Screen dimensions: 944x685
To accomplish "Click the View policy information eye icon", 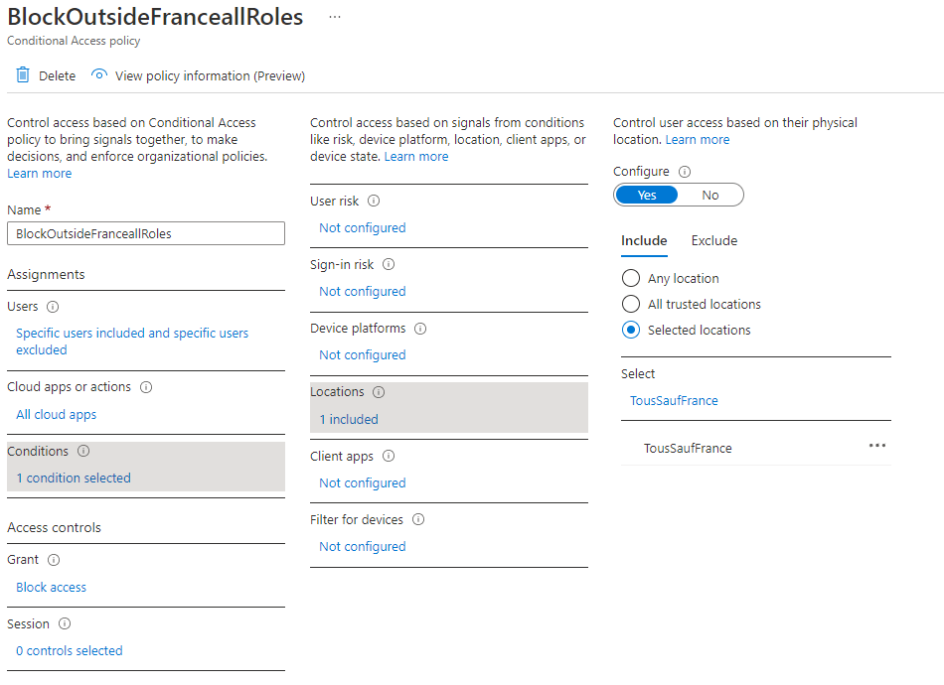I will pos(98,75).
